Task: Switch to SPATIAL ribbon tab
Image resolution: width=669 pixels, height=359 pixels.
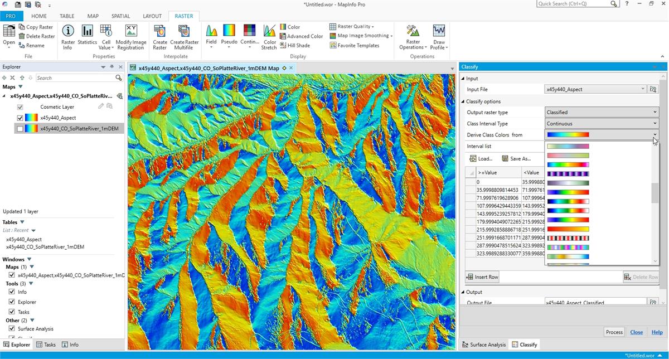Action: pos(120,16)
